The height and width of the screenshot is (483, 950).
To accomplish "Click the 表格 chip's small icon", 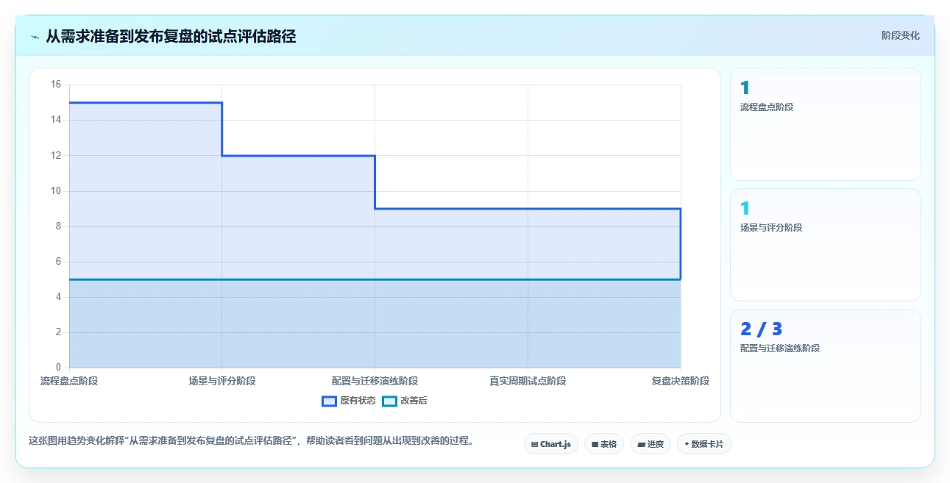I will (x=595, y=444).
